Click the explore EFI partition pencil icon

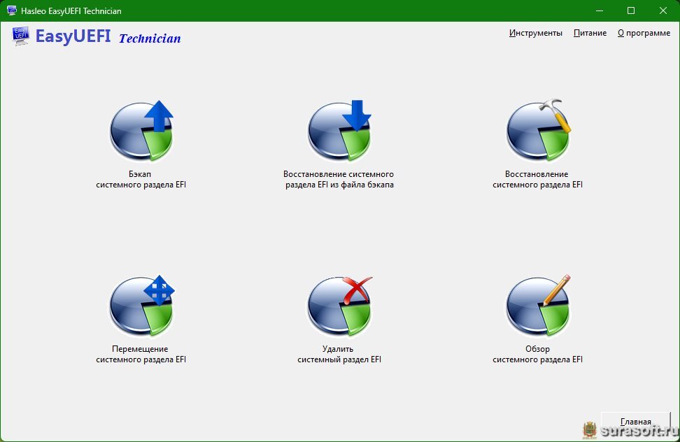point(538,306)
